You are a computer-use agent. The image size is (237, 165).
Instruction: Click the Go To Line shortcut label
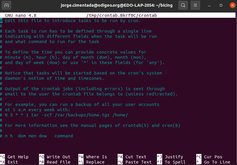[217, 162]
